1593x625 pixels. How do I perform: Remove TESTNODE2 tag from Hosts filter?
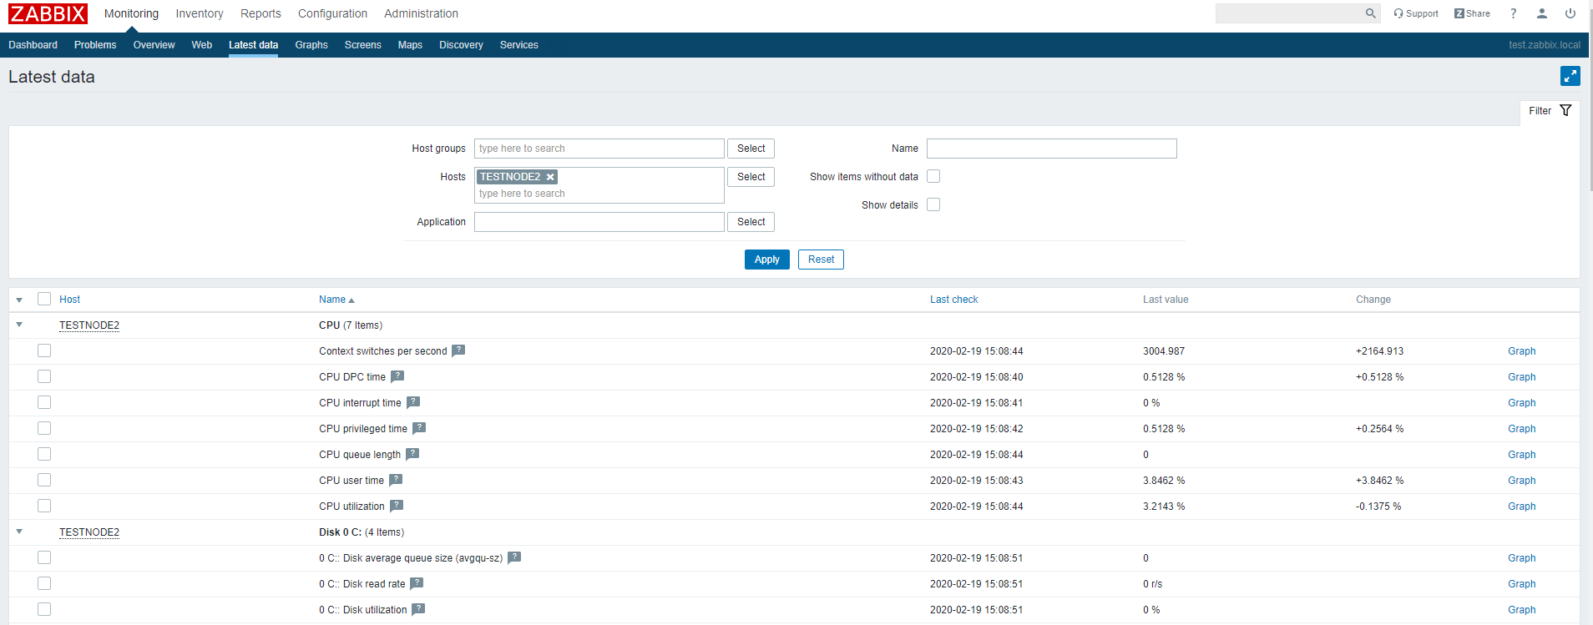(x=550, y=177)
